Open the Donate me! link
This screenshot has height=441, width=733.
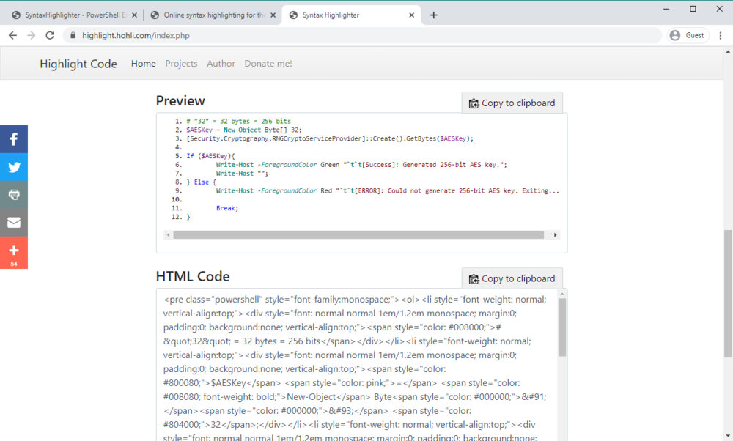[x=268, y=64]
